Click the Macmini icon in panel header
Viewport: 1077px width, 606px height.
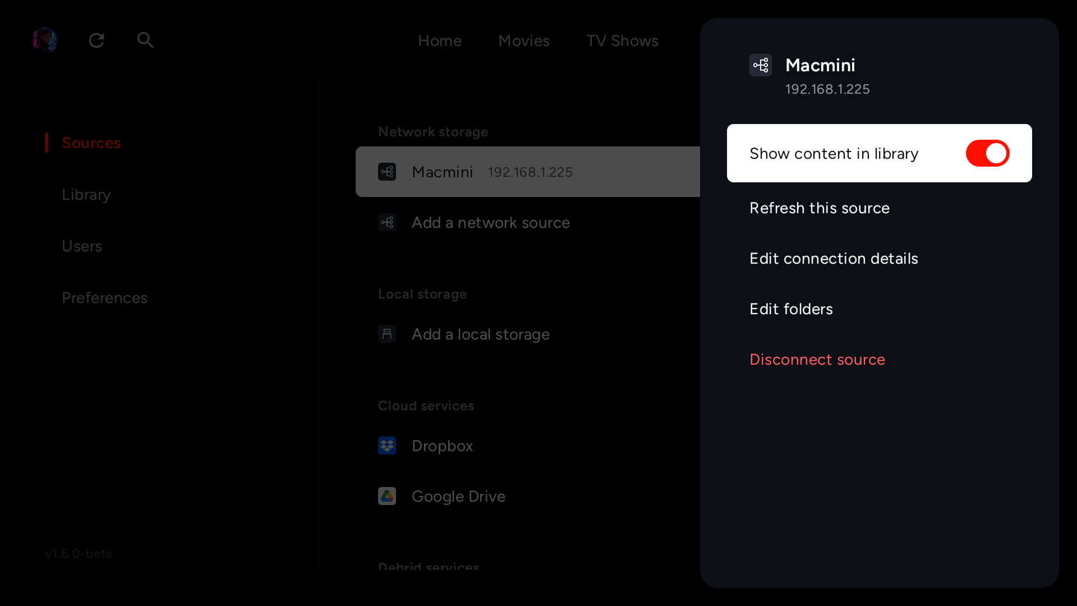(761, 65)
